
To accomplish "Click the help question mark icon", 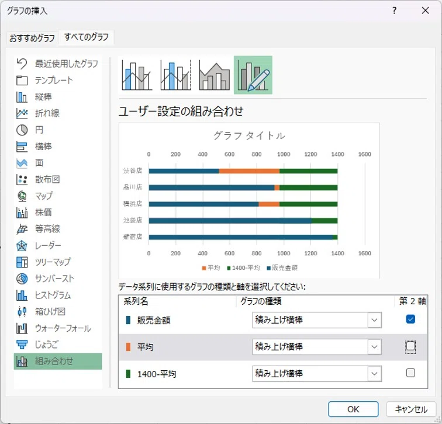I will (395, 11).
